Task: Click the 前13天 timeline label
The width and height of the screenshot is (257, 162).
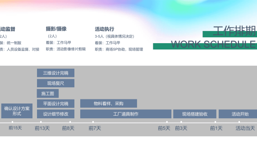Action: [x=42, y=128]
